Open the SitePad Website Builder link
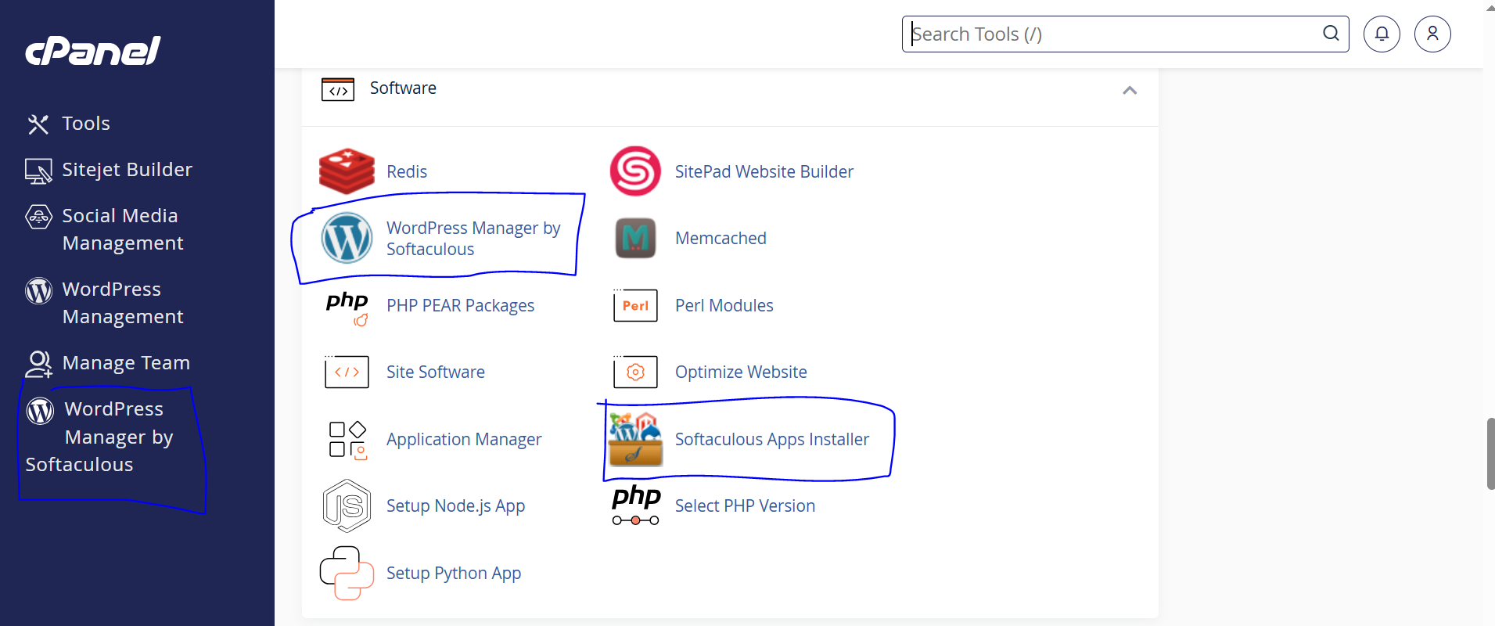The height and width of the screenshot is (626, 1495). pos(764,171)
